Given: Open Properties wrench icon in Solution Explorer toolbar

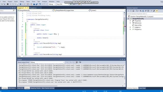Looking at the screenshot, I should click(154, 11).
